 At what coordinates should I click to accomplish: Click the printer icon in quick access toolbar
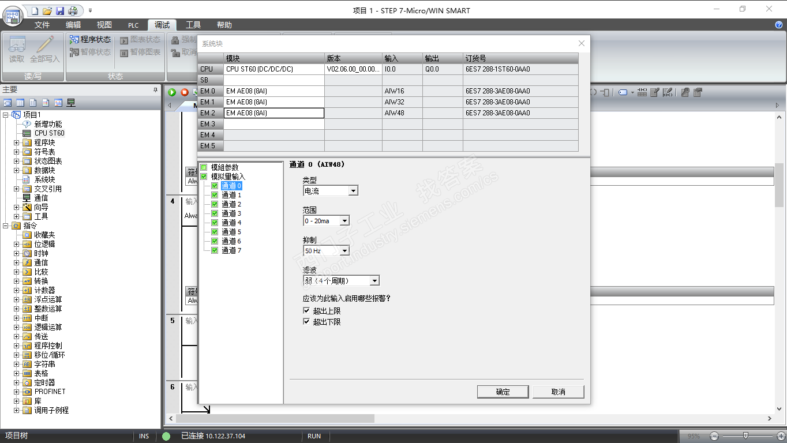point(72,10)
